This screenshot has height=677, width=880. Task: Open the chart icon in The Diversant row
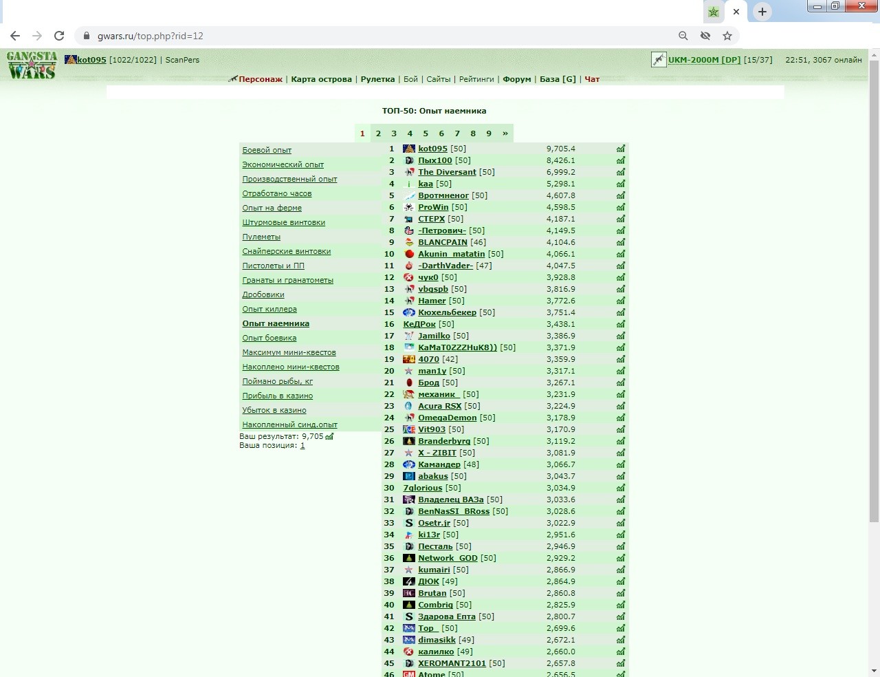621,172
